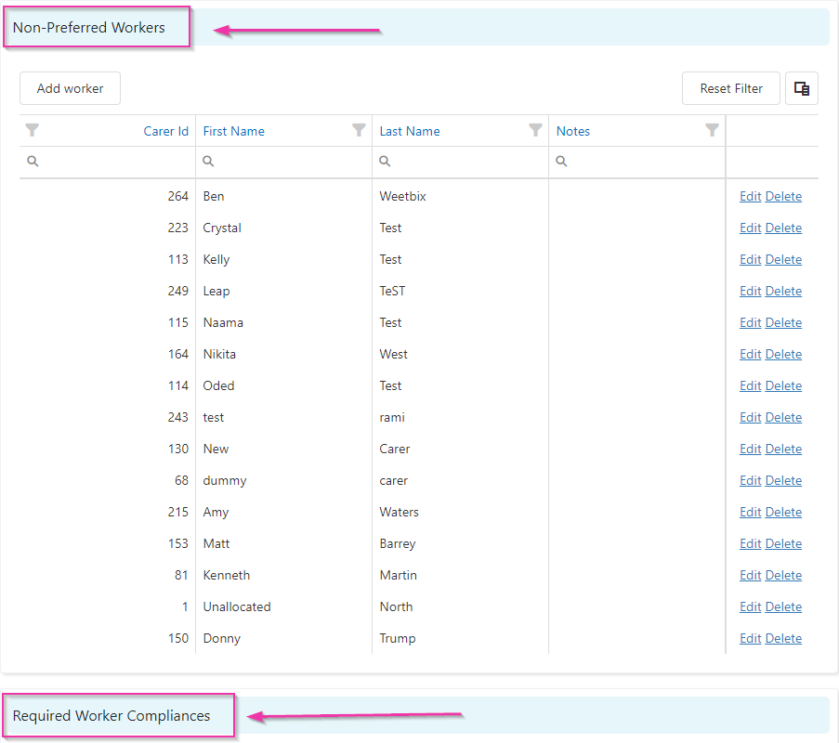Delete the Amy Waters row
Image resolution: width=839 pixels, height=743 pixels.
pyautogui.click(x=783, y=512)
